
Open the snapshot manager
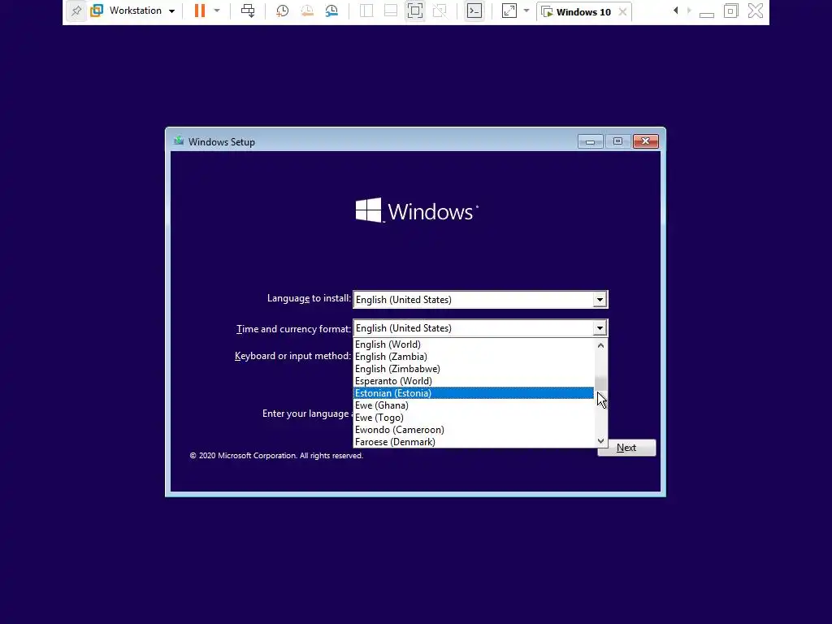point(331,11)
